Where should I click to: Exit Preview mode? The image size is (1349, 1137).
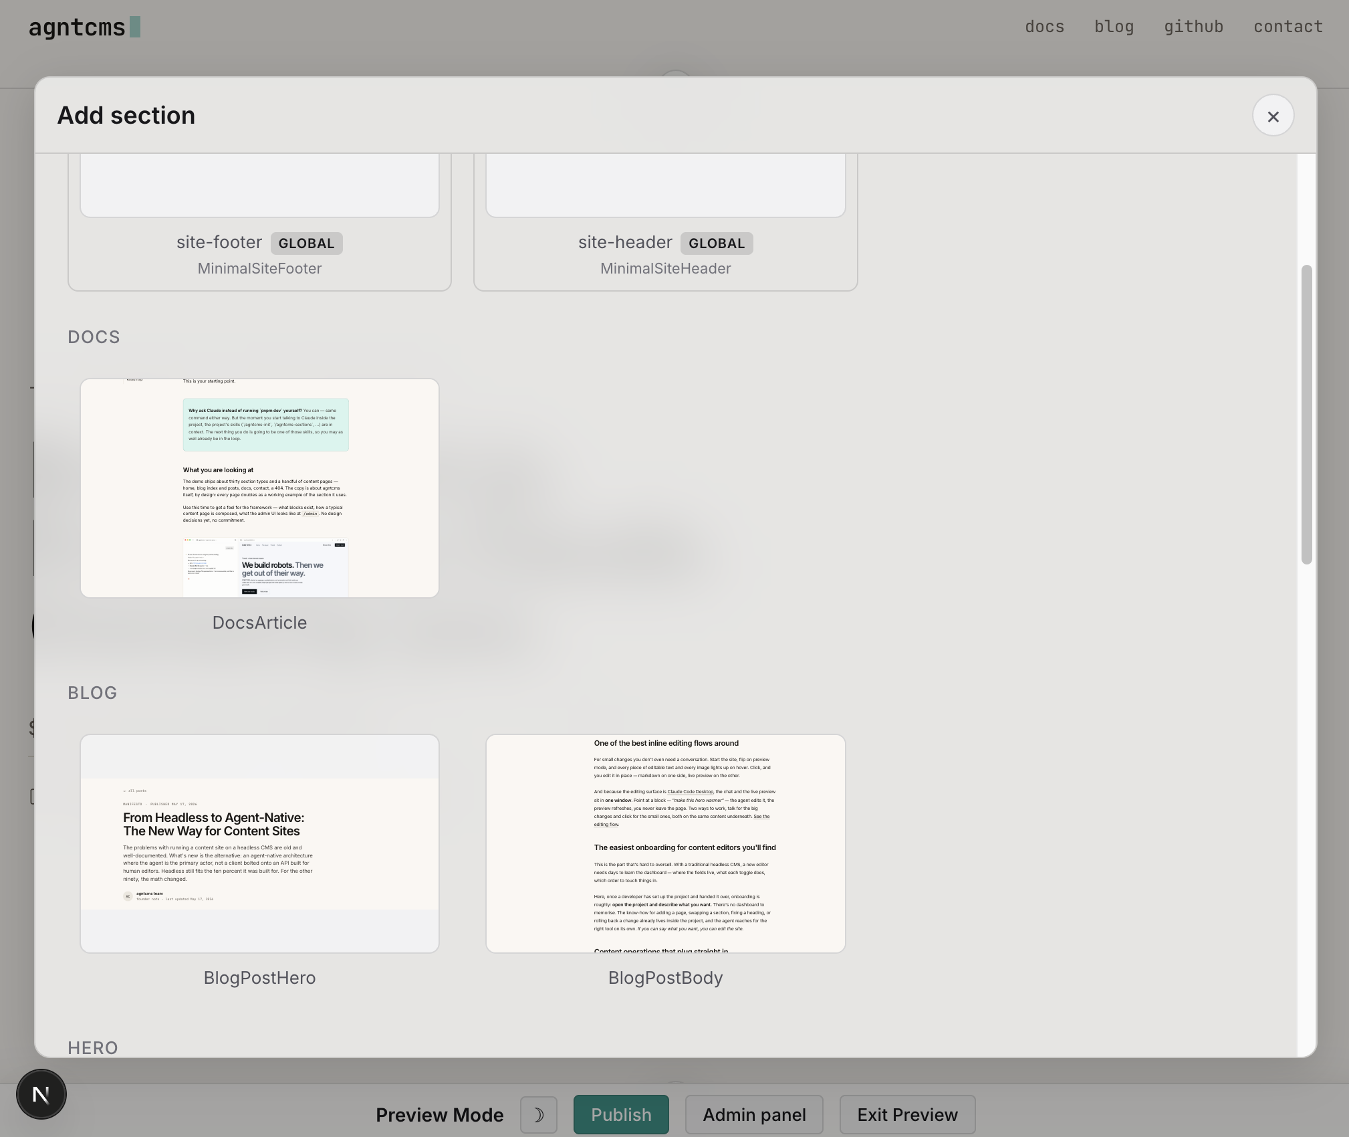pos(907,1115)
